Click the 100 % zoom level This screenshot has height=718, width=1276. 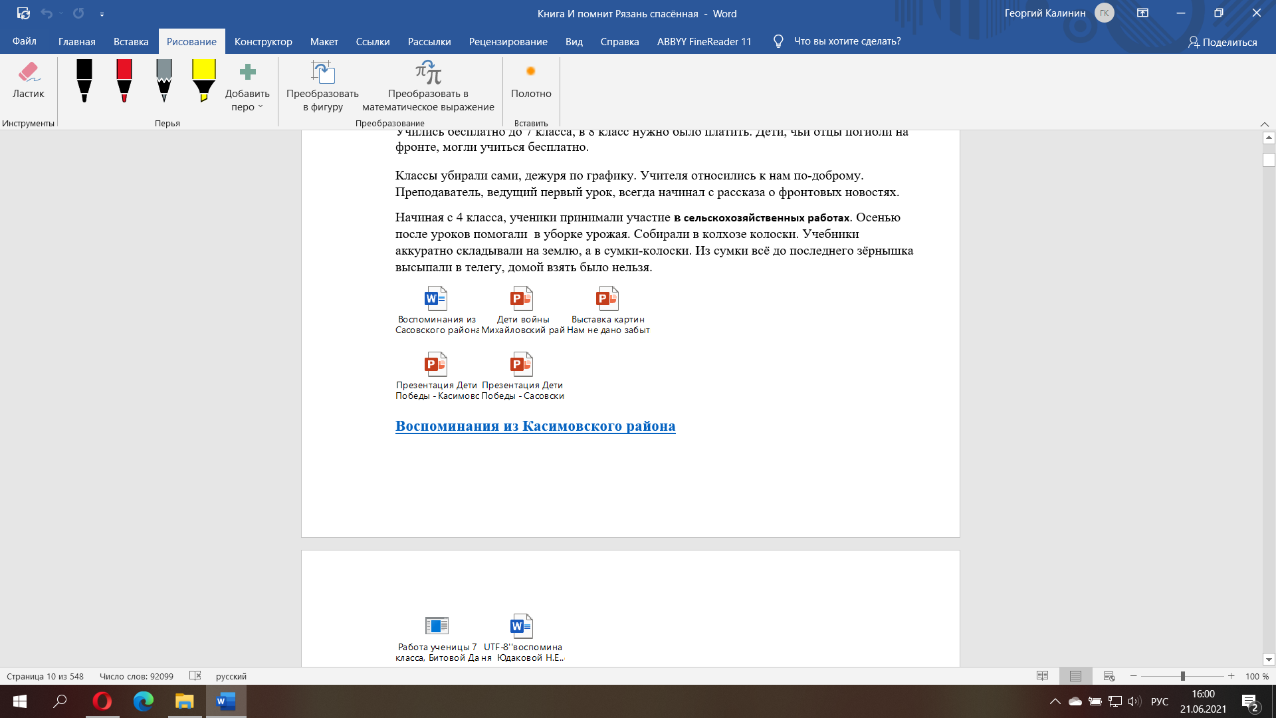pyautogui.click(x=1257, y=676)
